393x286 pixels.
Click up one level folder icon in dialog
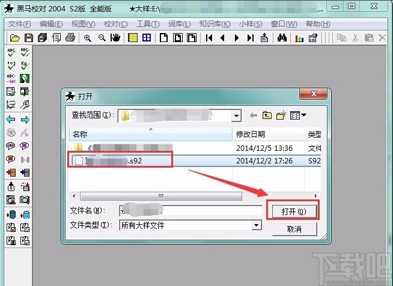(x=267, y=115)
